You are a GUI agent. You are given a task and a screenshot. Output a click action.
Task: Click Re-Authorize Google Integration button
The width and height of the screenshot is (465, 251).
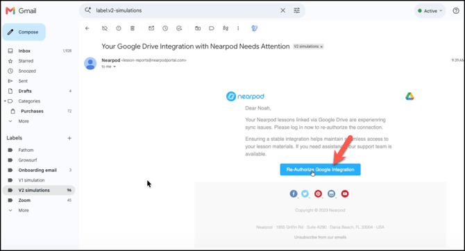[x=320, y=169]
